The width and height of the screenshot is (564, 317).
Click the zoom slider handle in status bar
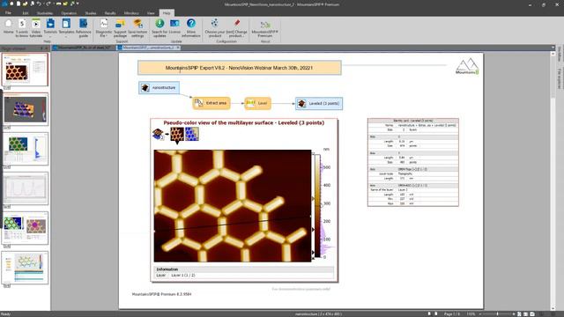497,313
